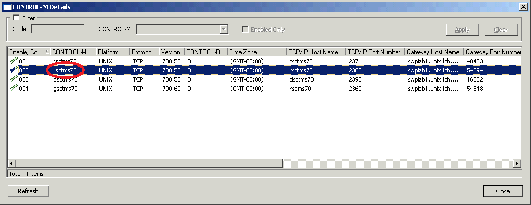Sort by the Time Zone column header

(257, 52)
